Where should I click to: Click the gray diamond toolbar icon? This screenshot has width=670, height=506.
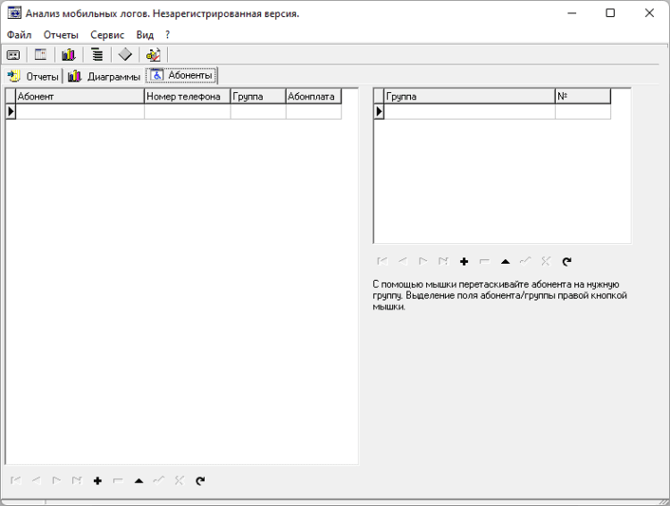(x=125, y=55)
